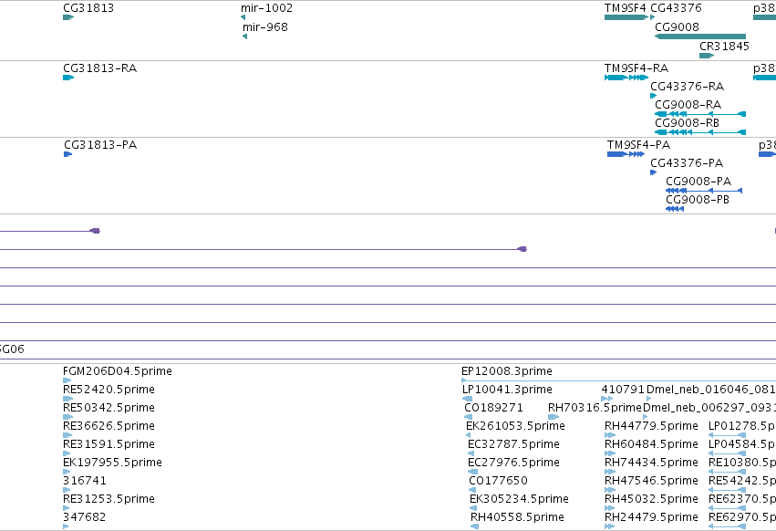Click the CG9008-PB protein glyph
This screenshot has width=776, height=531.
pyautogui.click(x=675, y=209)
